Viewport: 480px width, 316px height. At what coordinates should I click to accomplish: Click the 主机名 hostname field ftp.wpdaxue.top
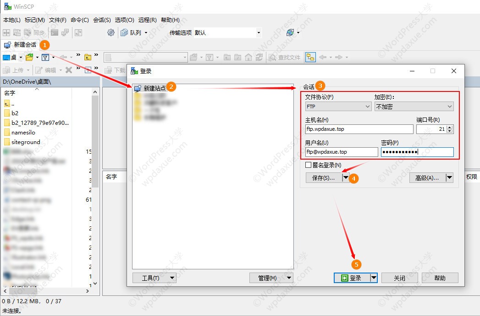click(x=359, y=129)
